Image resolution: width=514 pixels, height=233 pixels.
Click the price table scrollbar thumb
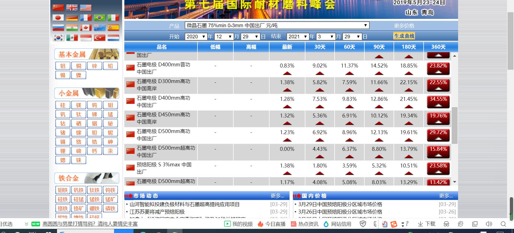point(454,126)
